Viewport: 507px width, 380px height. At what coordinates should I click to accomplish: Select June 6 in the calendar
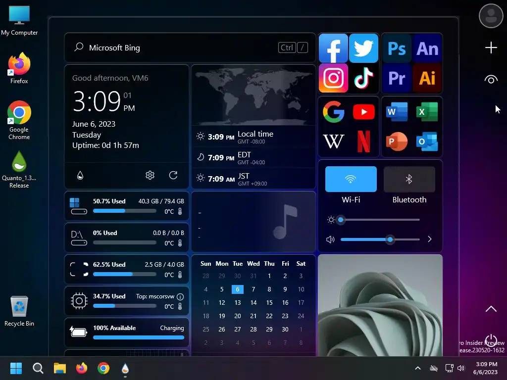point(237,289)
